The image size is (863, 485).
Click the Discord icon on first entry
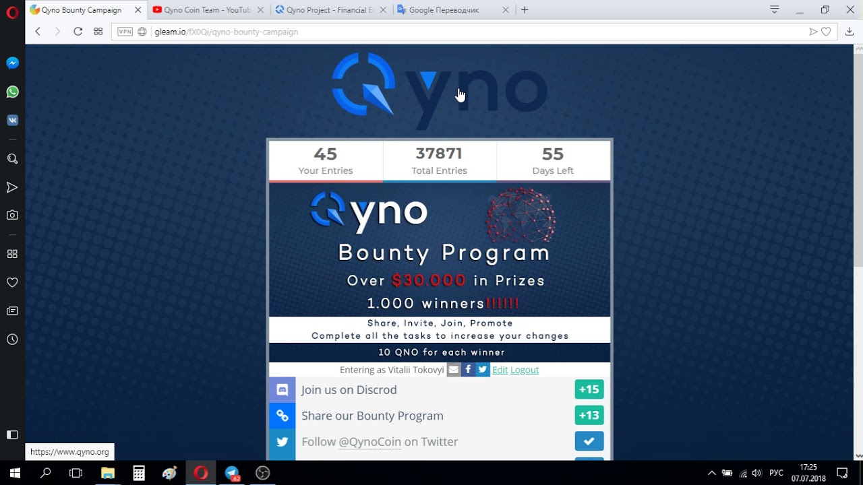(282, 390)
